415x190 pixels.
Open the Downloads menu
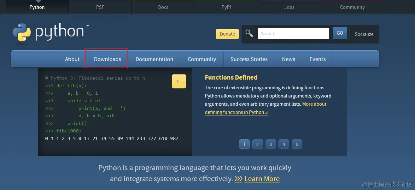(108, 59)
